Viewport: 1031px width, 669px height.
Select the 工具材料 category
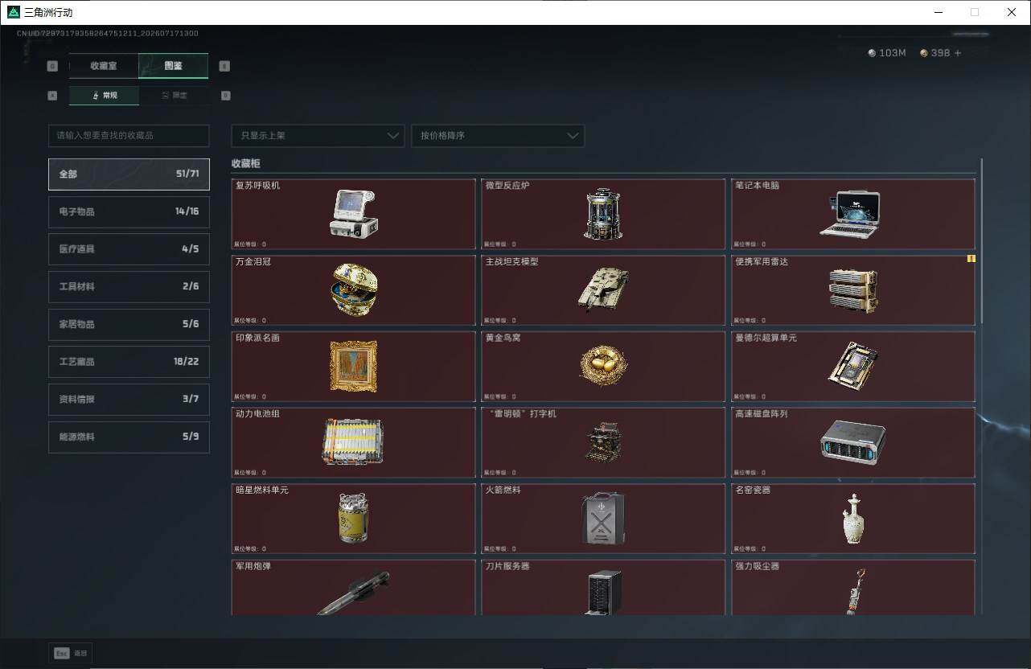coord(129,286)
